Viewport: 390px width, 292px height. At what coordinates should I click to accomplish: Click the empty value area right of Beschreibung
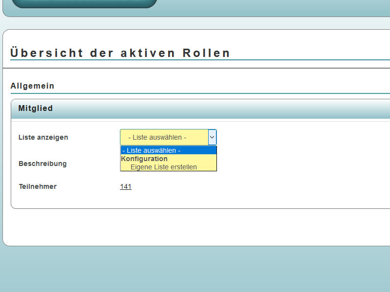292,164
